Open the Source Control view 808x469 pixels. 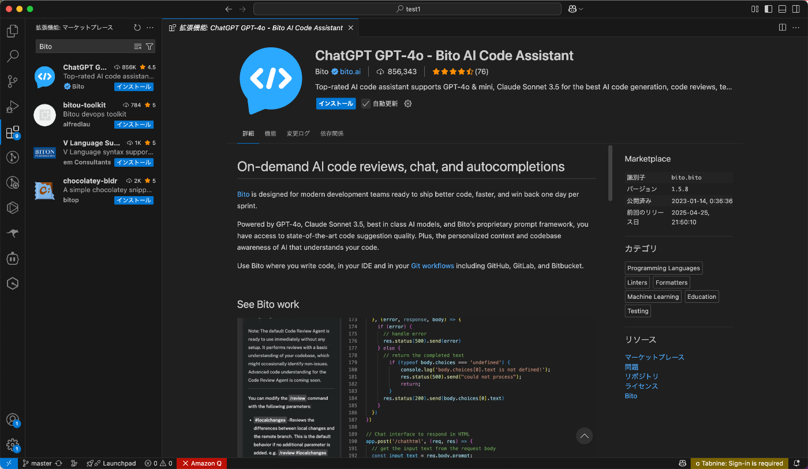pyautogui.click(x=12, y=81)
